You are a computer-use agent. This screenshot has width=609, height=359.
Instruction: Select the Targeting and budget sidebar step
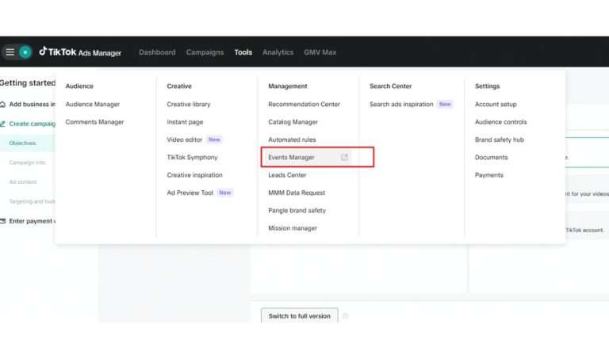pyautogui.click(x=33, y=201)
